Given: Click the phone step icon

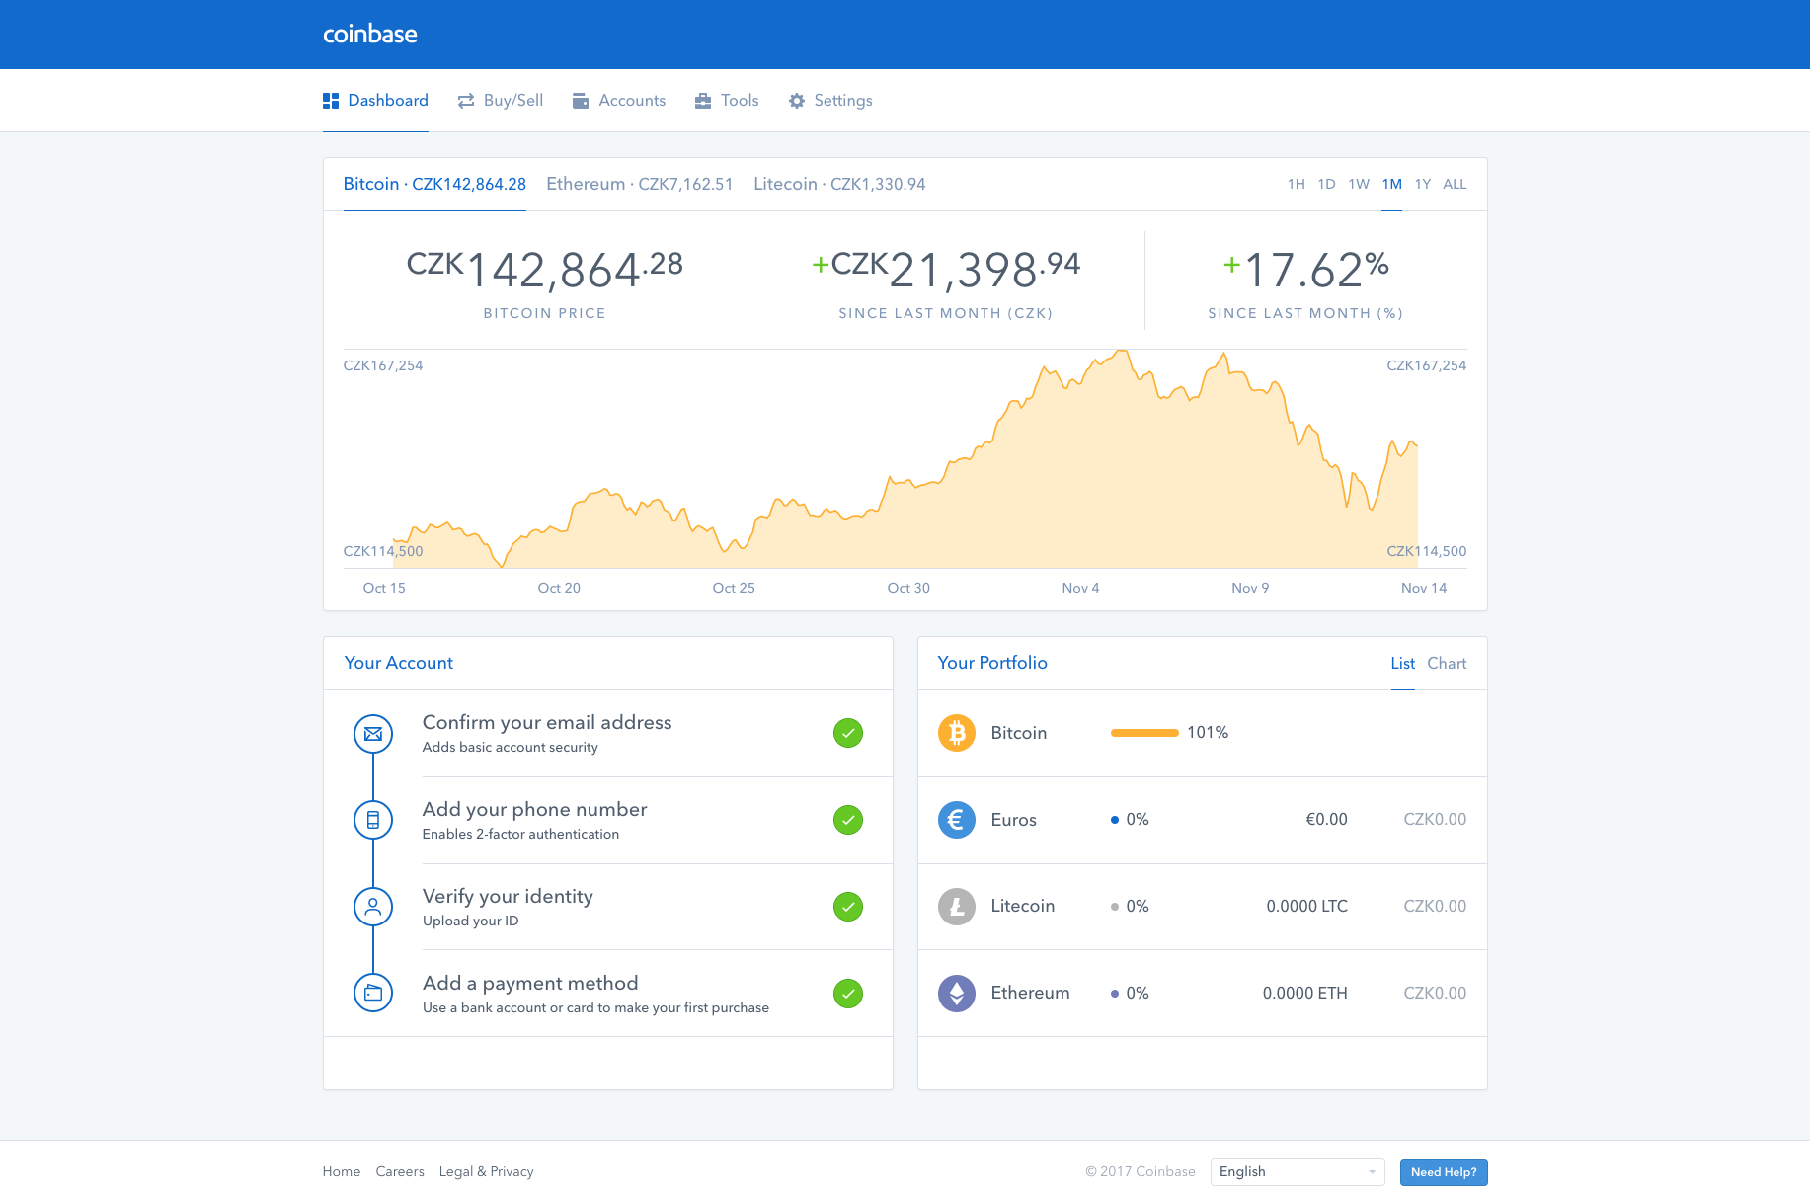Looking at the screenshot, I should (x=373, y=820).
